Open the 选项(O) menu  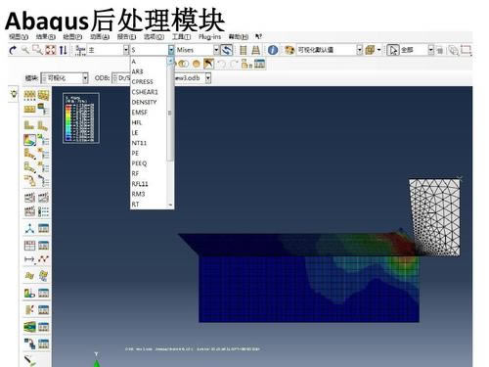point(154,37)
